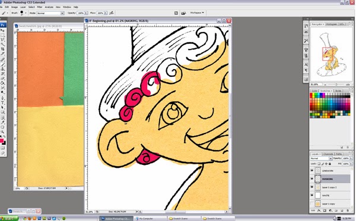356x221 pixels.
Task: Add a layer mask
Action: pos(325,210)
